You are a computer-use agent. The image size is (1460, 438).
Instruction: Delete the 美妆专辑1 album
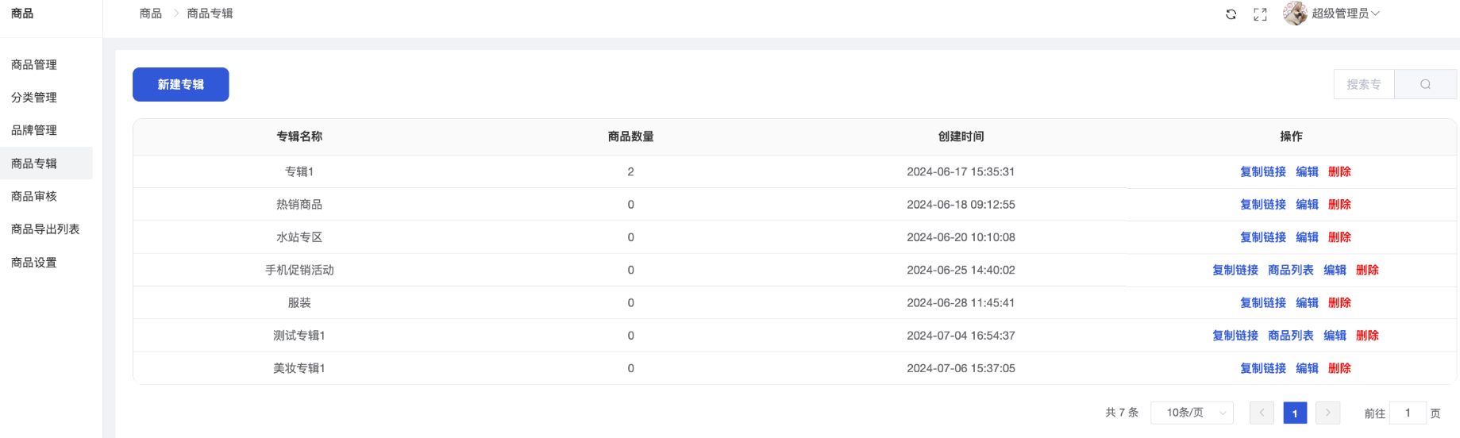click(1339, 368)
